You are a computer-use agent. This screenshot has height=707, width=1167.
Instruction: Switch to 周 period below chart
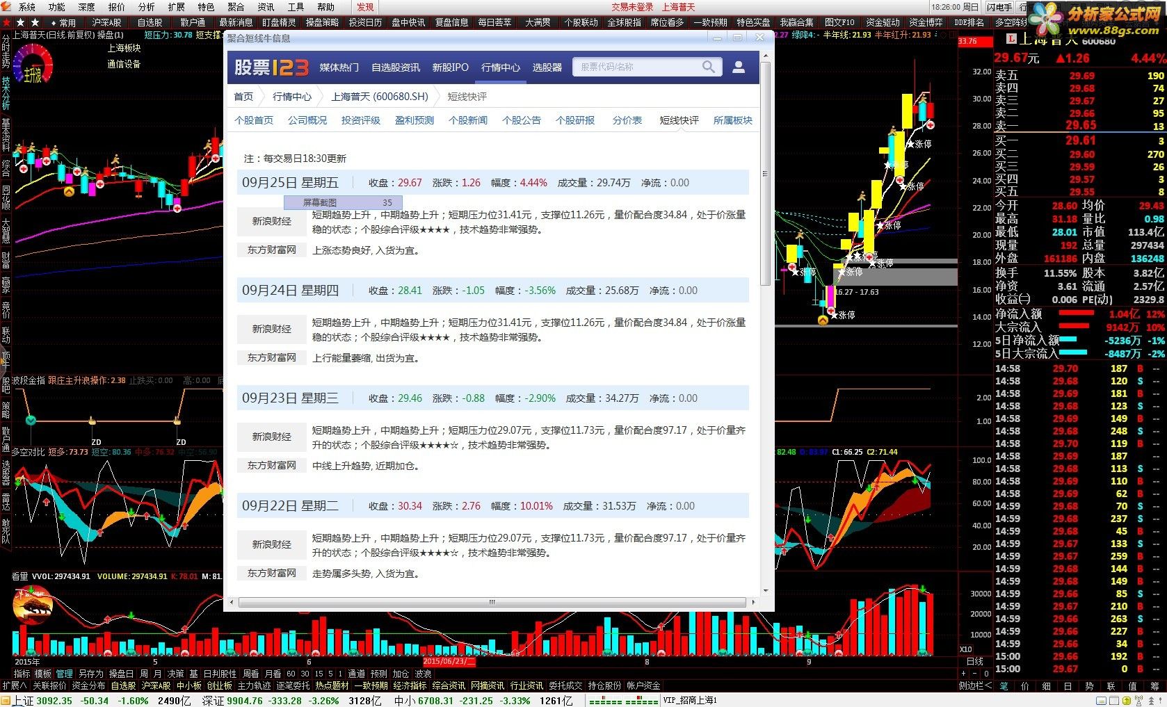(x=143, y=674)
